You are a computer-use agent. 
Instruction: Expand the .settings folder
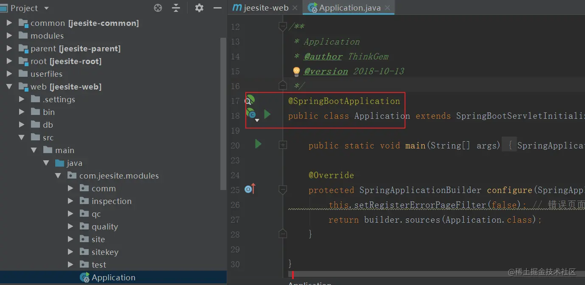tap(22, 99)
